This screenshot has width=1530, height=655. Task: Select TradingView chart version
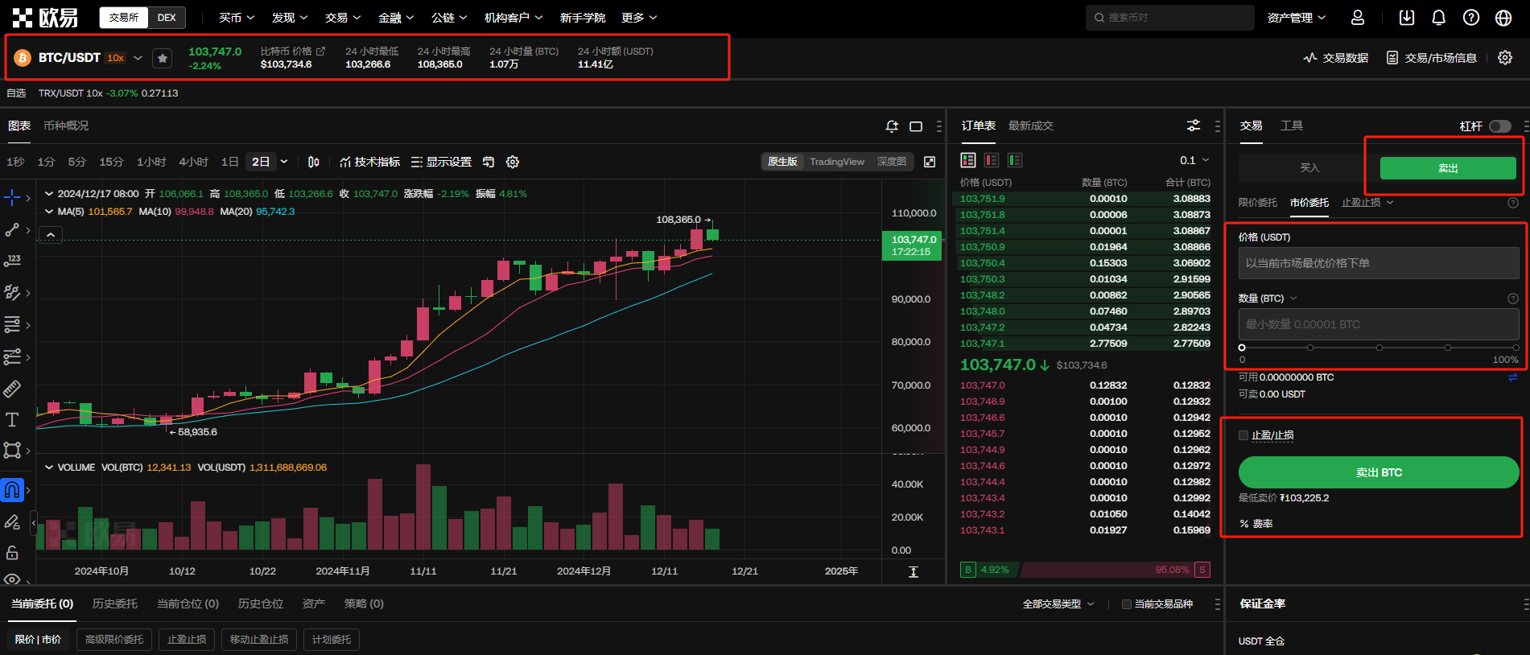pyautogui.click(x=837, y=162)
